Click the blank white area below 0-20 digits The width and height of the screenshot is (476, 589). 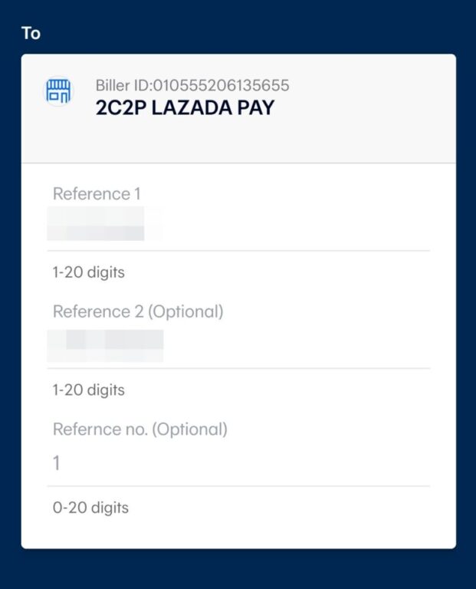[238, 532]
